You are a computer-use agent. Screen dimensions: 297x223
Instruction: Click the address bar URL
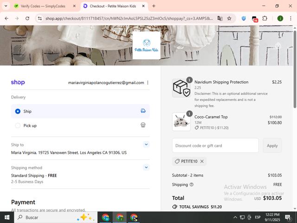(x=129, y=19)
